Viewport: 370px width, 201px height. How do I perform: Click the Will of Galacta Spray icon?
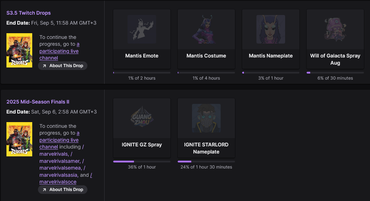pyautogui.click(x=335, y=29)
